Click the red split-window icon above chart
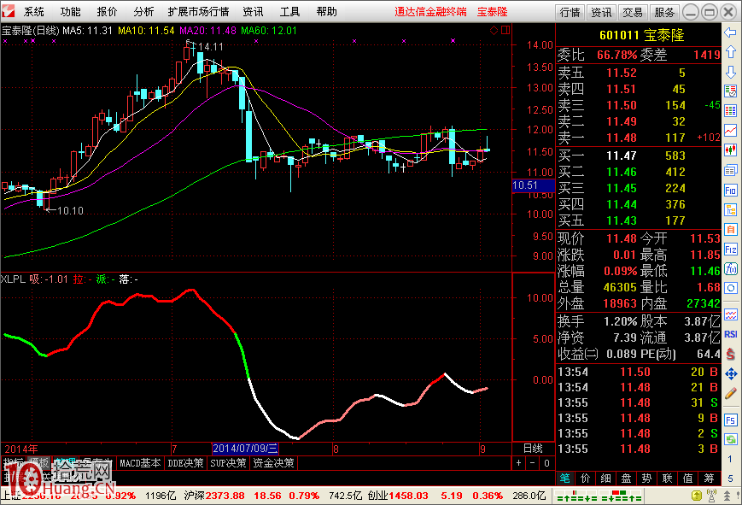This screenshot has width=742, height=505. click(505, 30)
